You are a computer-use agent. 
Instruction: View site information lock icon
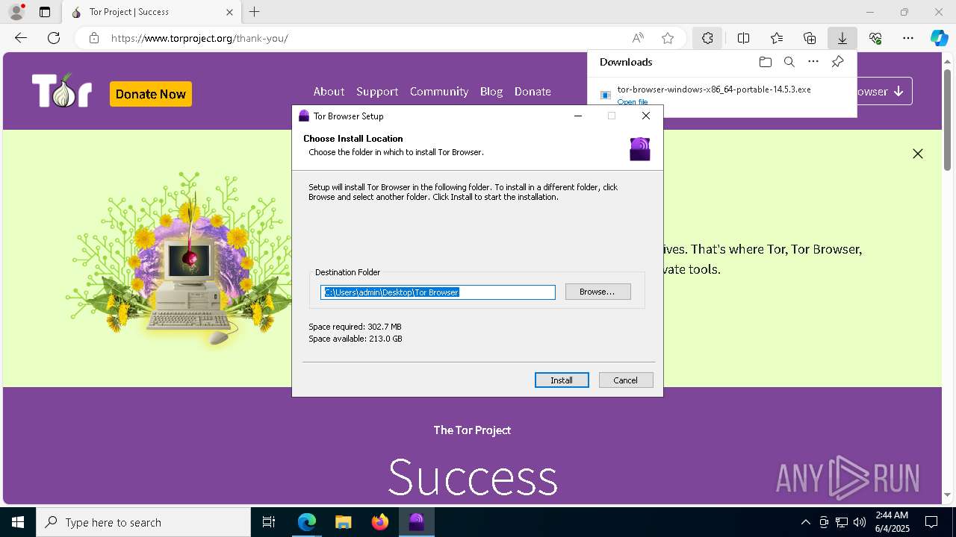pos(93,38)
